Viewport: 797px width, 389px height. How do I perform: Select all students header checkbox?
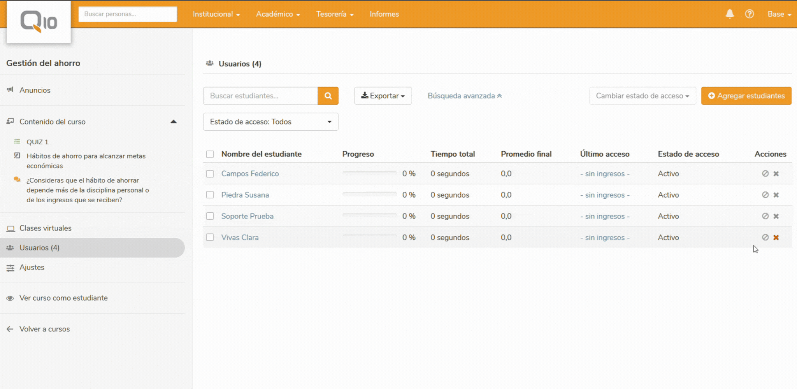[x=210, y=154]
